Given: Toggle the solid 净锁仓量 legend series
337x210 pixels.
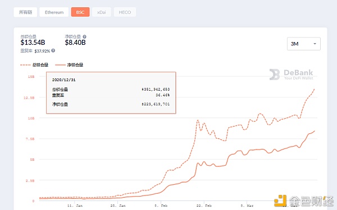Looking at the screenshot, I should pyautogui.click(x=69, y=65).
